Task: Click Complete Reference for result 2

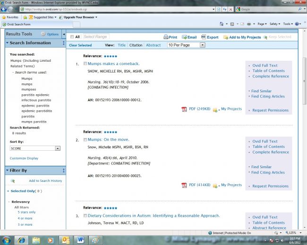Action: point(271,152)
